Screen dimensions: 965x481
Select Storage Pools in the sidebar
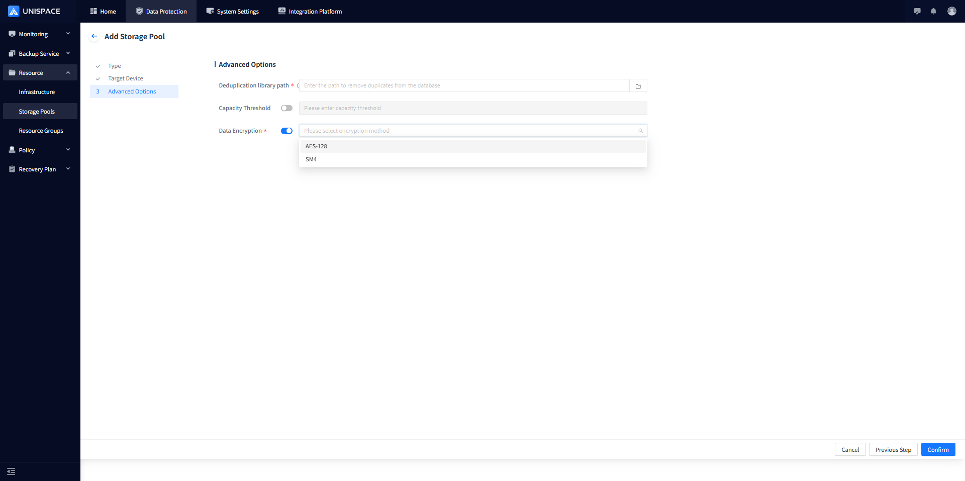pyautogui.click(x=40, y=111)
